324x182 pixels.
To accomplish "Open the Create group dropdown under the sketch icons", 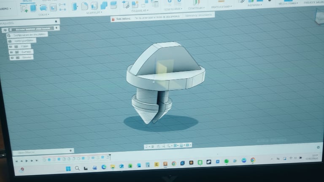I will point(44,15).
